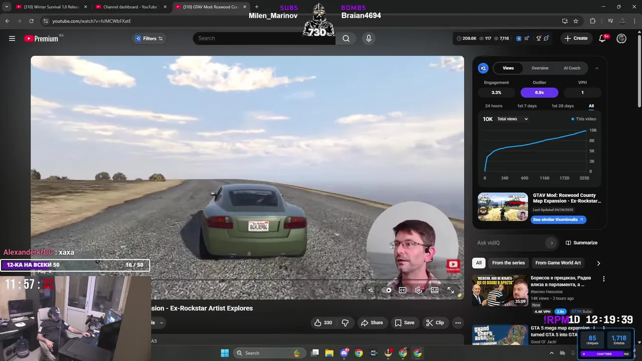Dislike the video
Viewport: 642px width, 361px height.
pos(345,323)
